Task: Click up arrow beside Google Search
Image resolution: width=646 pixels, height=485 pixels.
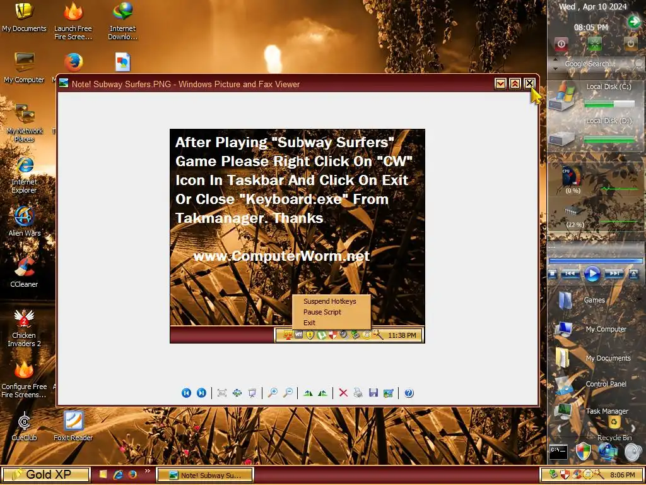Action: coord(555,60)
